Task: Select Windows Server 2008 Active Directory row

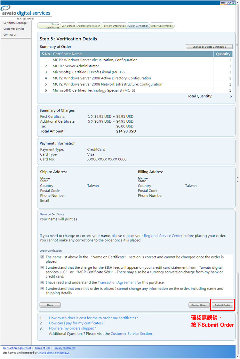Action: point(136,78)
